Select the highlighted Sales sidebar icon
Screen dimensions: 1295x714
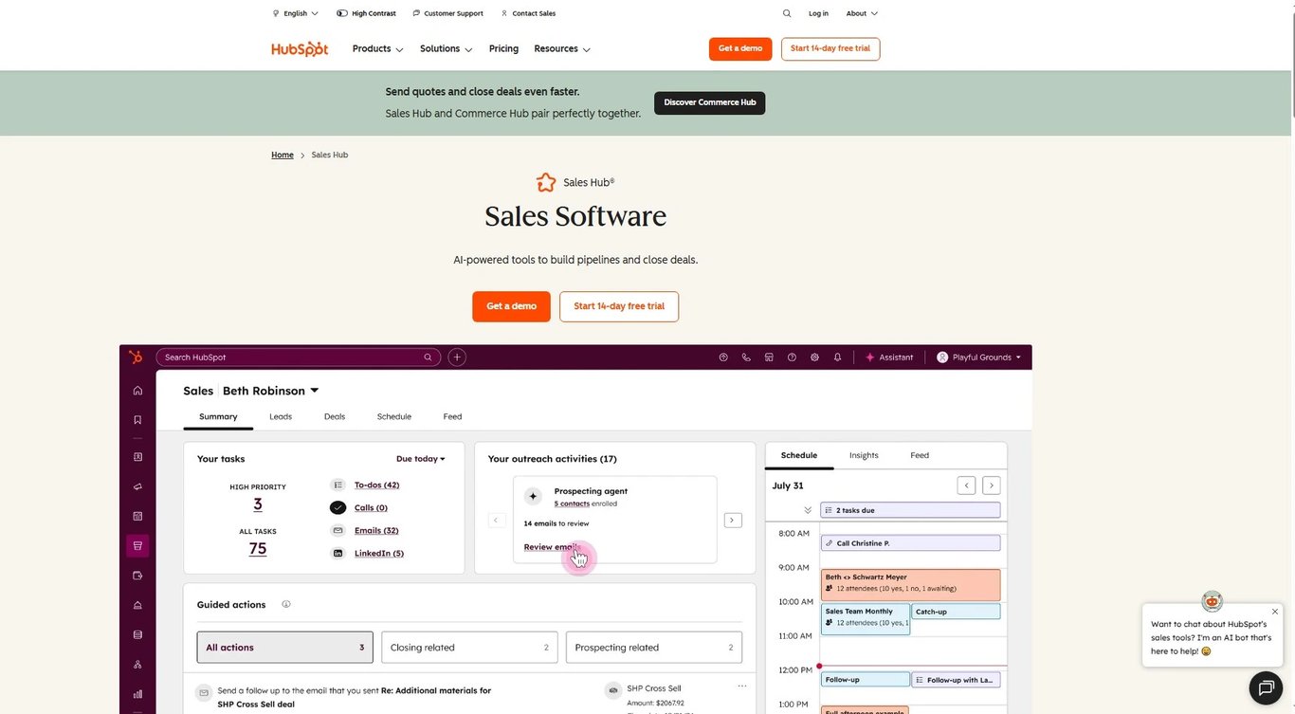coord(137,546)
